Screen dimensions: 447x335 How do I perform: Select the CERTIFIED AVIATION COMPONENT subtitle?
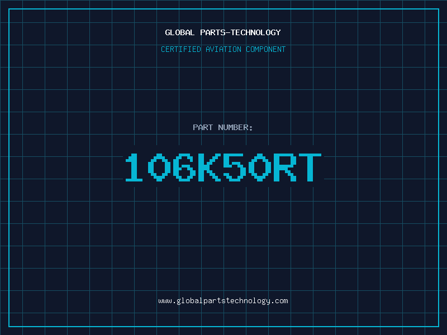coord(223,49)
